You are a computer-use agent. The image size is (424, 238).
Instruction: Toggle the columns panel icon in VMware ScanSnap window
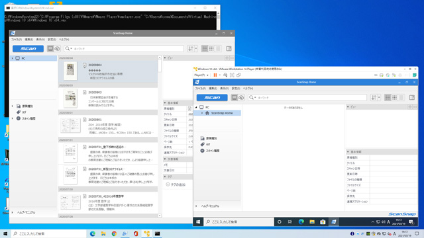click(x=412, y=97)
